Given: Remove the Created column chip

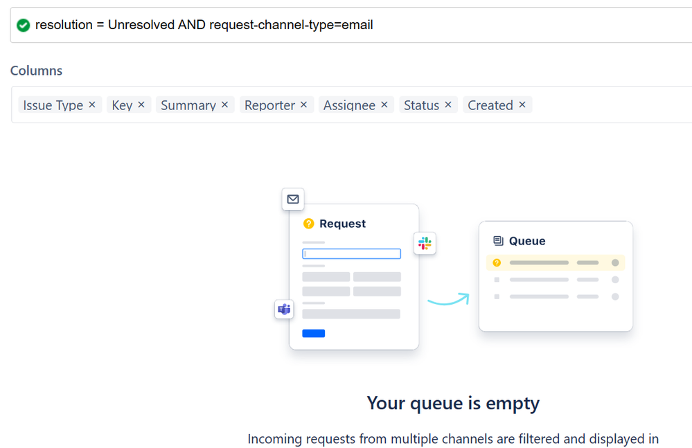Looking at the screenshot, I should tap(522, 105).
